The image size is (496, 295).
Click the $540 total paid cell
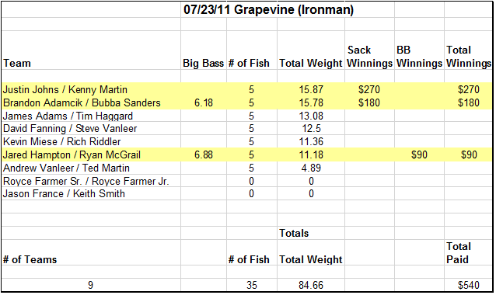468,285
